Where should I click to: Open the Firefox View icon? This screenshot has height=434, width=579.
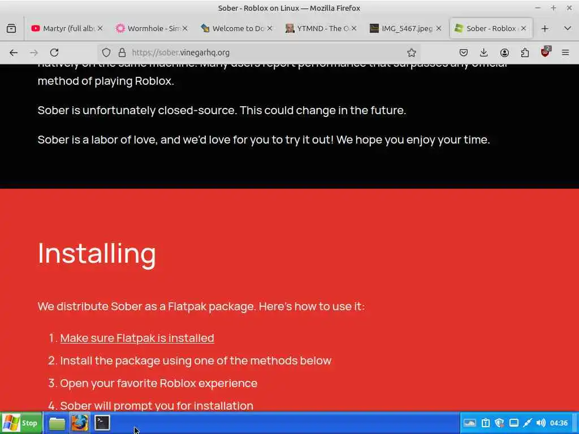[x=11, y=28]
